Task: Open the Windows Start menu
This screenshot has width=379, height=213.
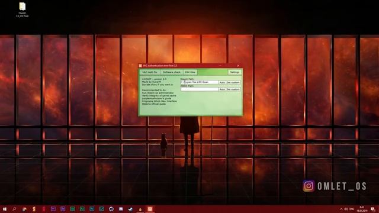Action: (x=5, y=209)
